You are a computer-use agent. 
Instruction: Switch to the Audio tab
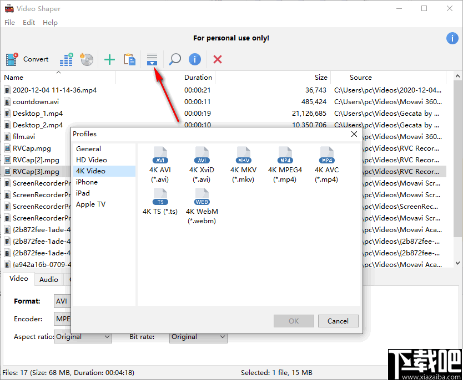tap(49, 280)
